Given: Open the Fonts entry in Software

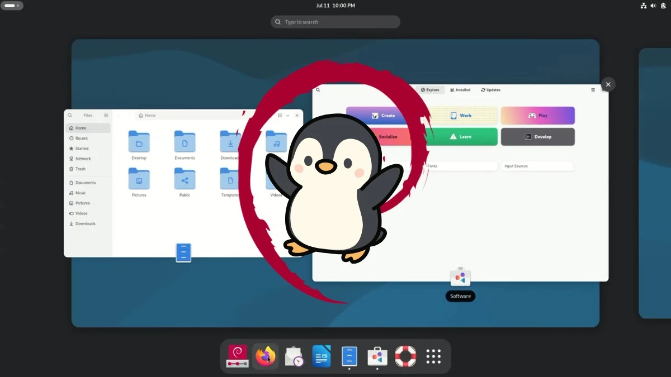Looking at the screenshot, I should 460,166.
